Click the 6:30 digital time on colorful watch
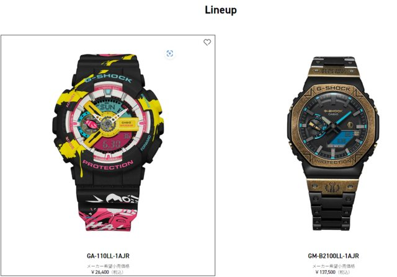Screen dimensions: 397x277 click(112, 144)
